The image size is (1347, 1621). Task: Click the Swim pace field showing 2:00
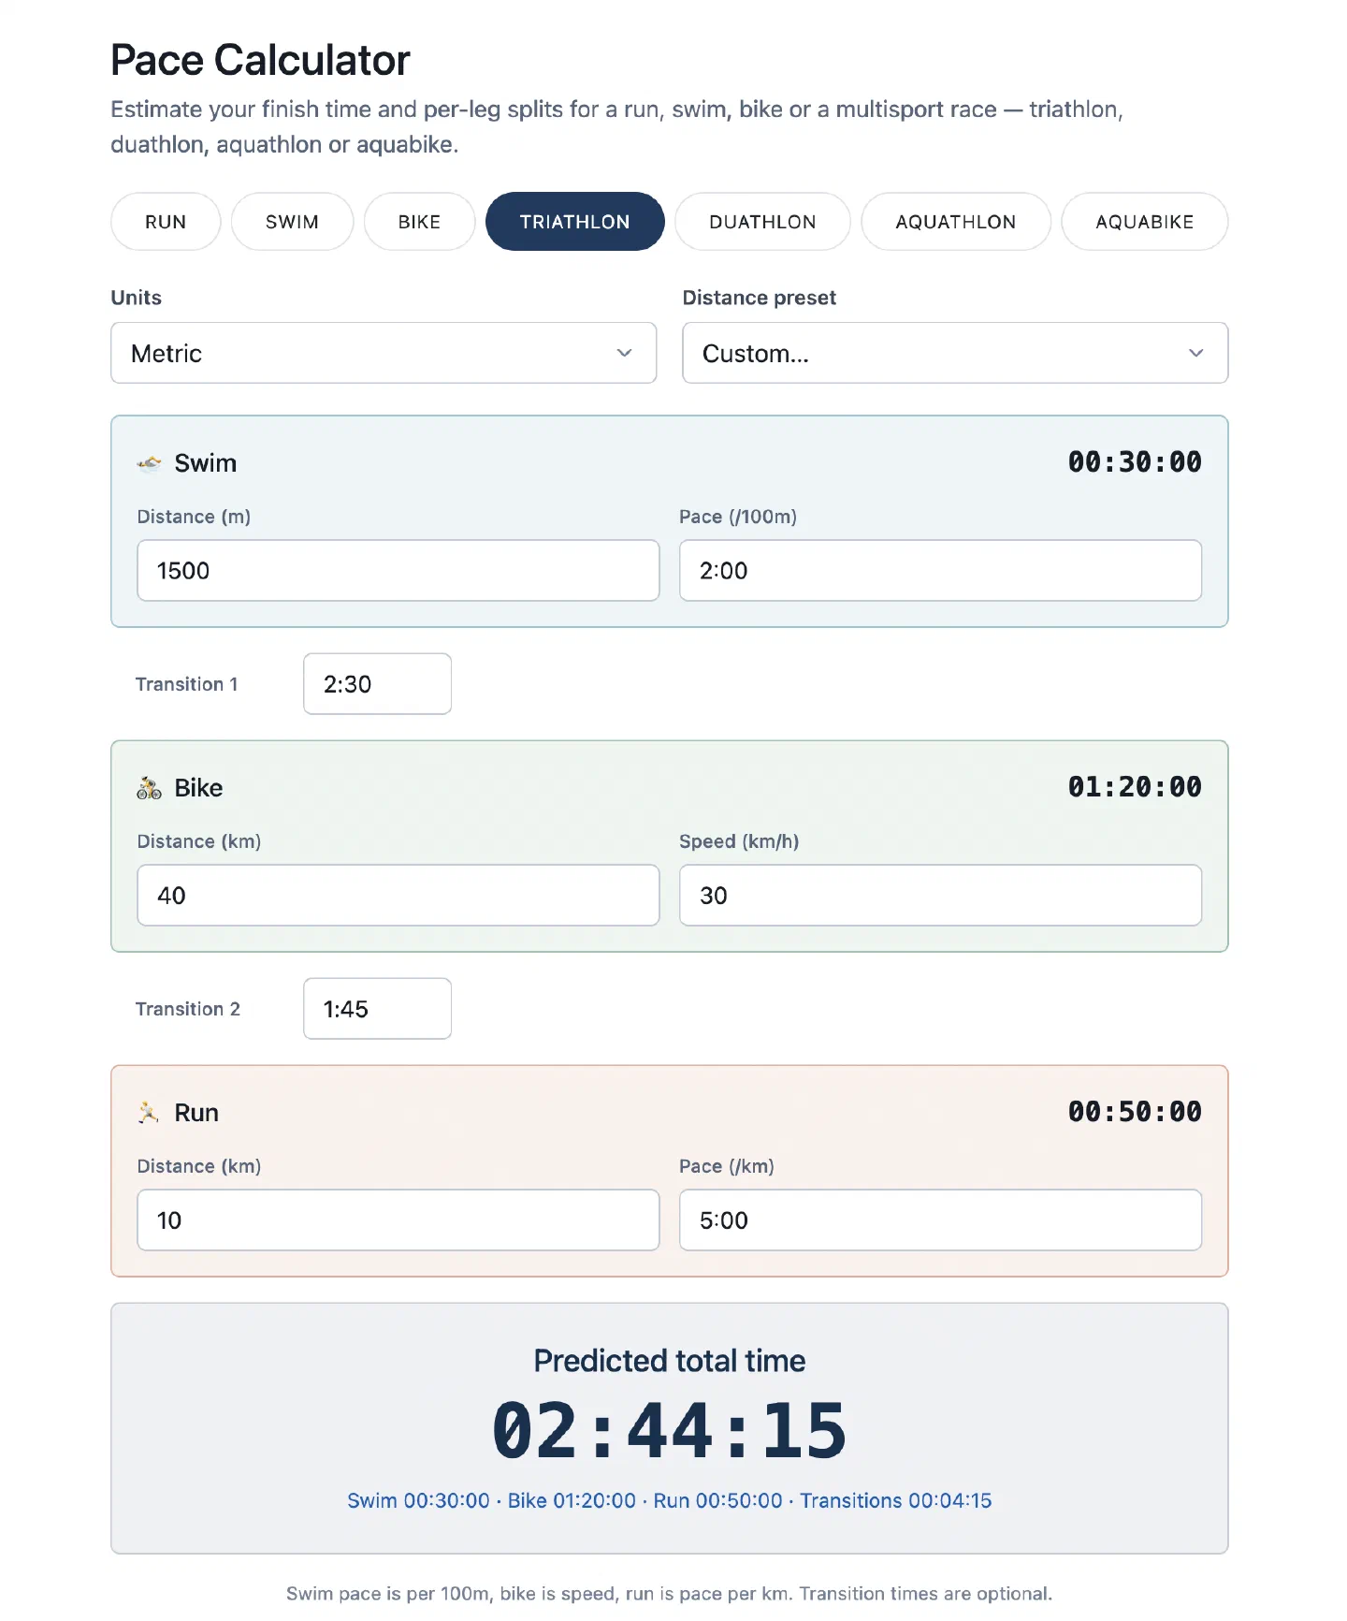pyautogui.click(x=940, y=570)
